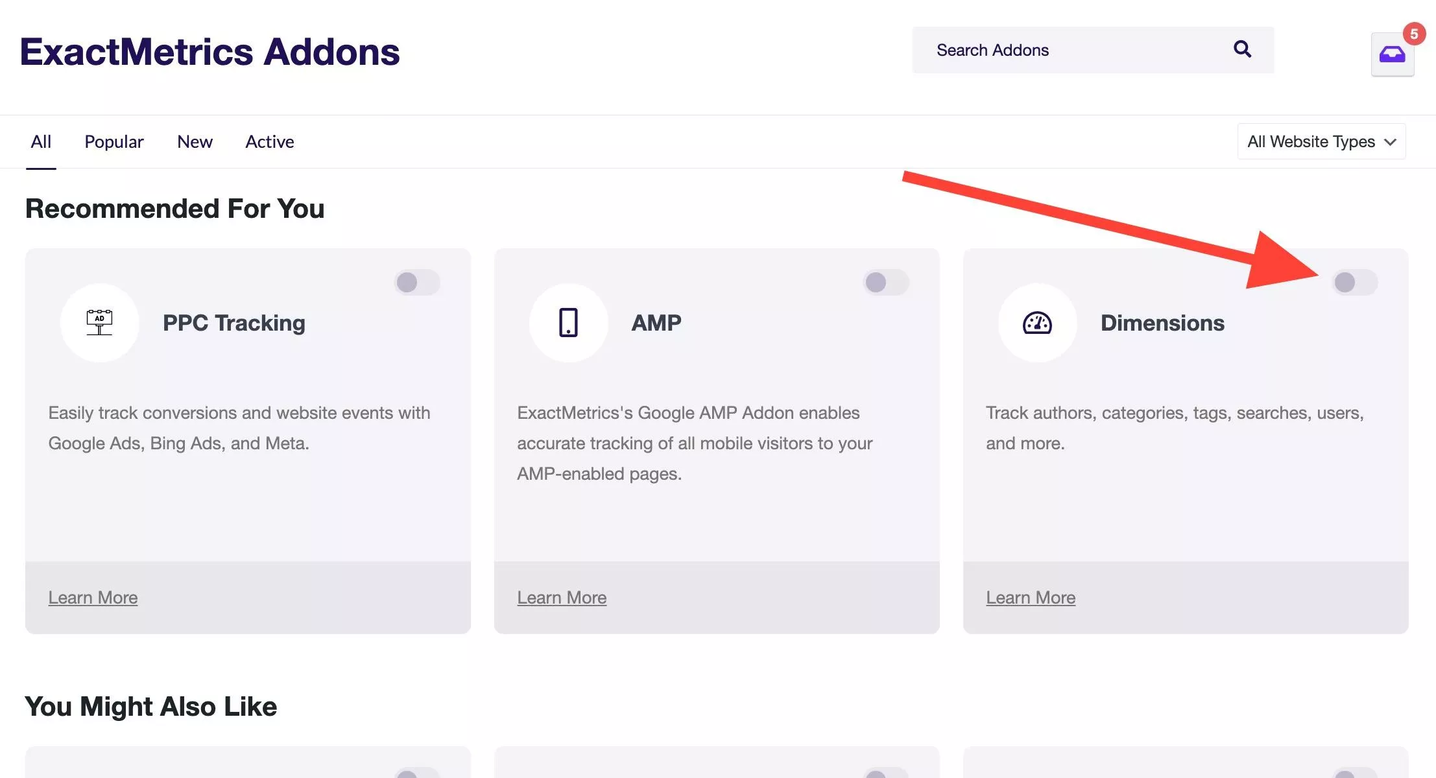Click the PPC Tracking card title
Screen dimensions: 1436x778
pyautogui.click(x=234, y=323)
